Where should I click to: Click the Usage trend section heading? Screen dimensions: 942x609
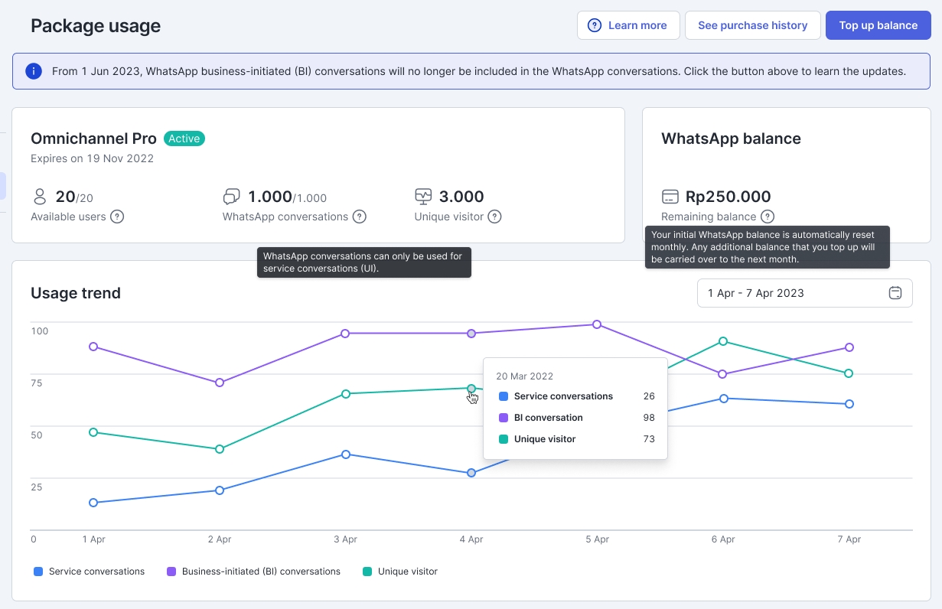(x=75, y=293)
